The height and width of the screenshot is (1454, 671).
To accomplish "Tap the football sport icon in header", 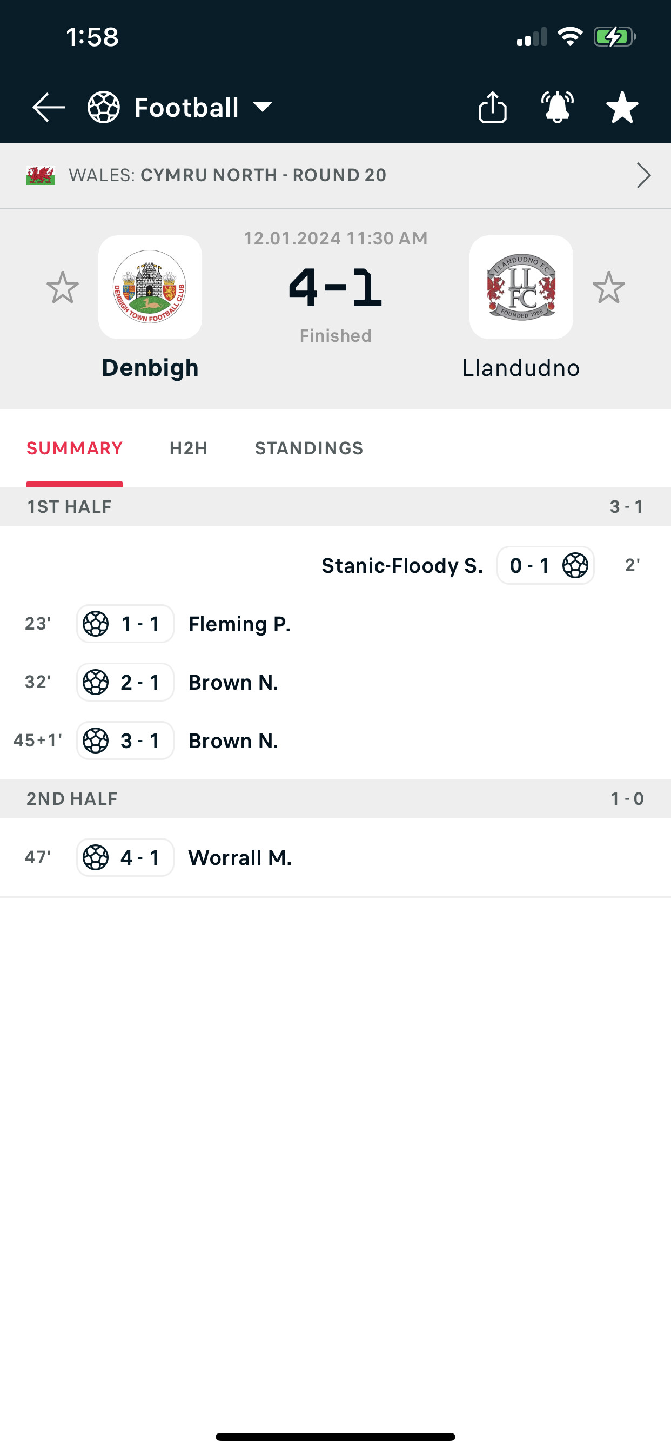I will [x=104, y=107].
